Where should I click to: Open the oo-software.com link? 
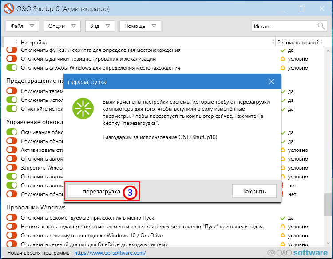click(110, 253)
